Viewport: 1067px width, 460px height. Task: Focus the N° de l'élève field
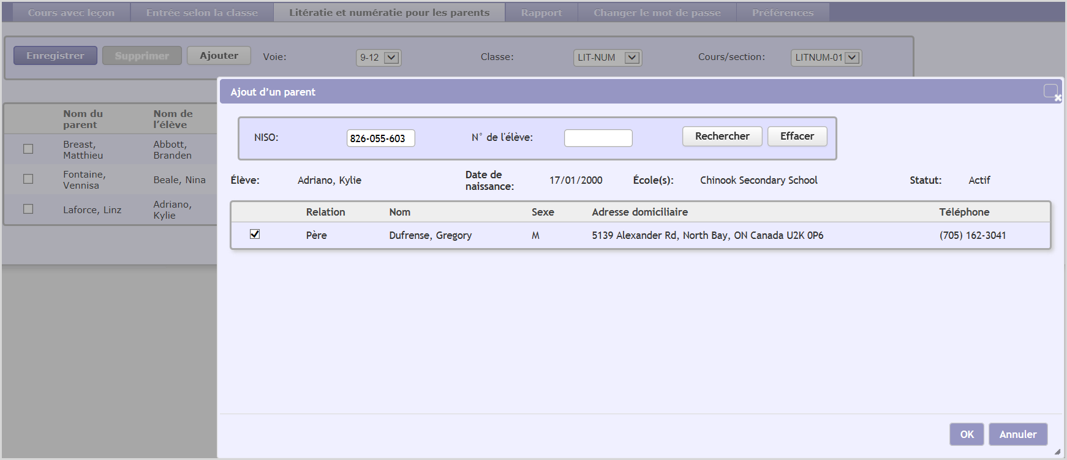point(598,138)
